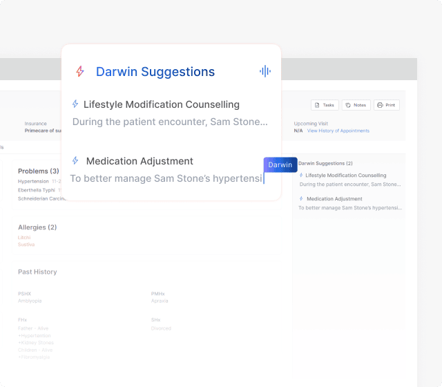Click the audio waveform icon in Darwin Suggestions
This screenshot has width=442, height=387.
[x=265, y=72]
